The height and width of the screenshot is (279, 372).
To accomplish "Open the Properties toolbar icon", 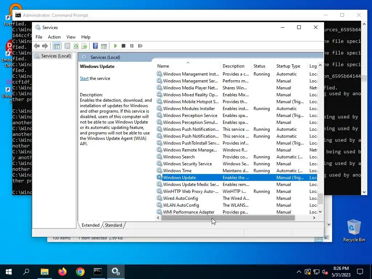I will tap(67, 46).
